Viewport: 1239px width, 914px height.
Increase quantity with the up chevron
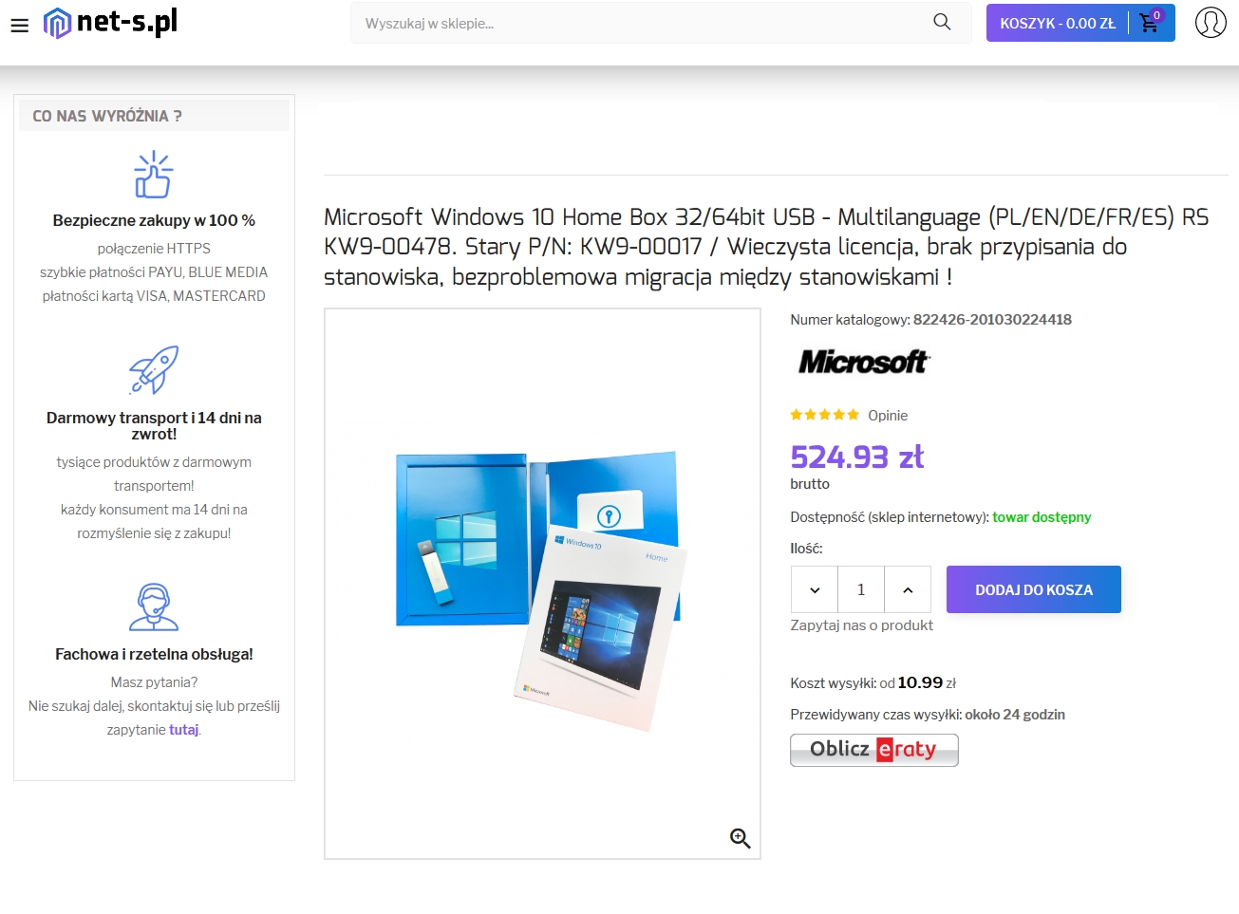click(908, 589)
